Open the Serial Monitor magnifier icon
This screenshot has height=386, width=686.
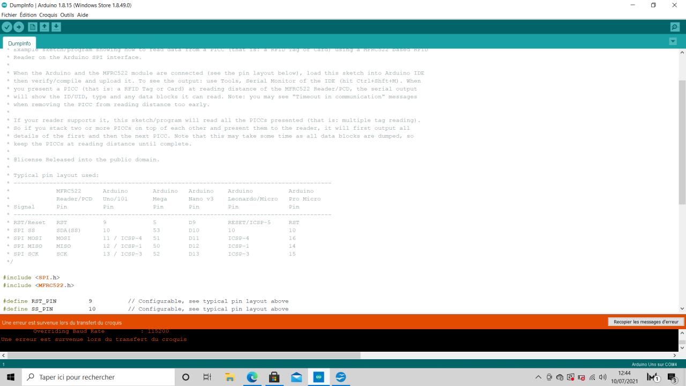tap(675, 27)
